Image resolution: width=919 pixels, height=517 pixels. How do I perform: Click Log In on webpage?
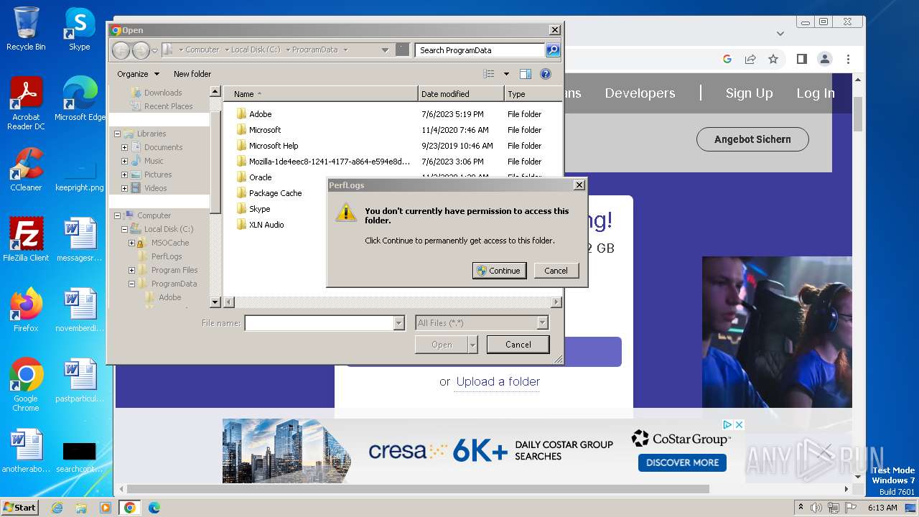pos(815,93)
